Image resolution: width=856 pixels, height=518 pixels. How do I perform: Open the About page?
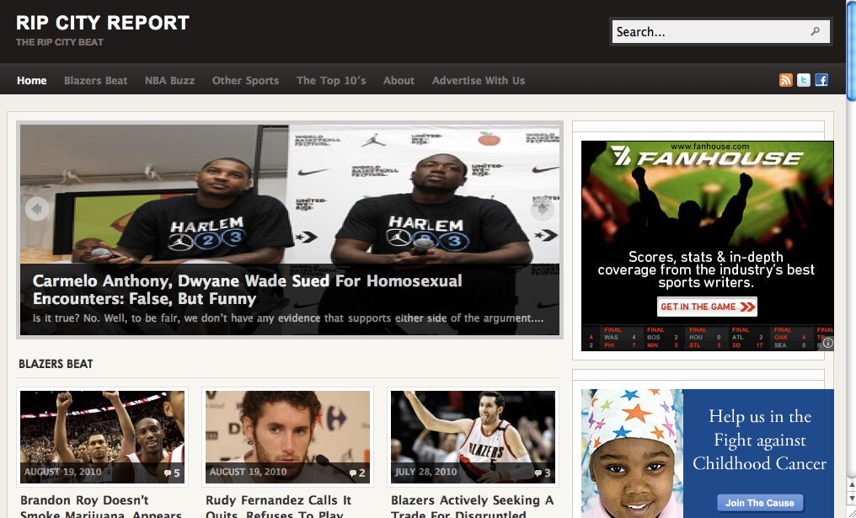pos(399,81)
